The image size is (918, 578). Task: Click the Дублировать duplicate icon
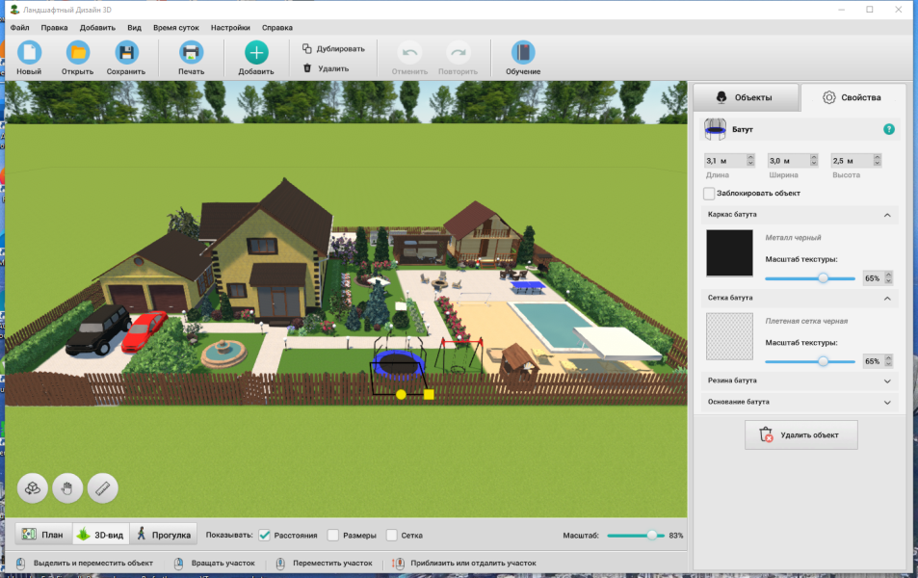click(306, 48)
